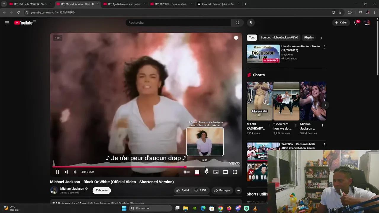Reload the current page
The image size is (379, 213).
(18, 12)
